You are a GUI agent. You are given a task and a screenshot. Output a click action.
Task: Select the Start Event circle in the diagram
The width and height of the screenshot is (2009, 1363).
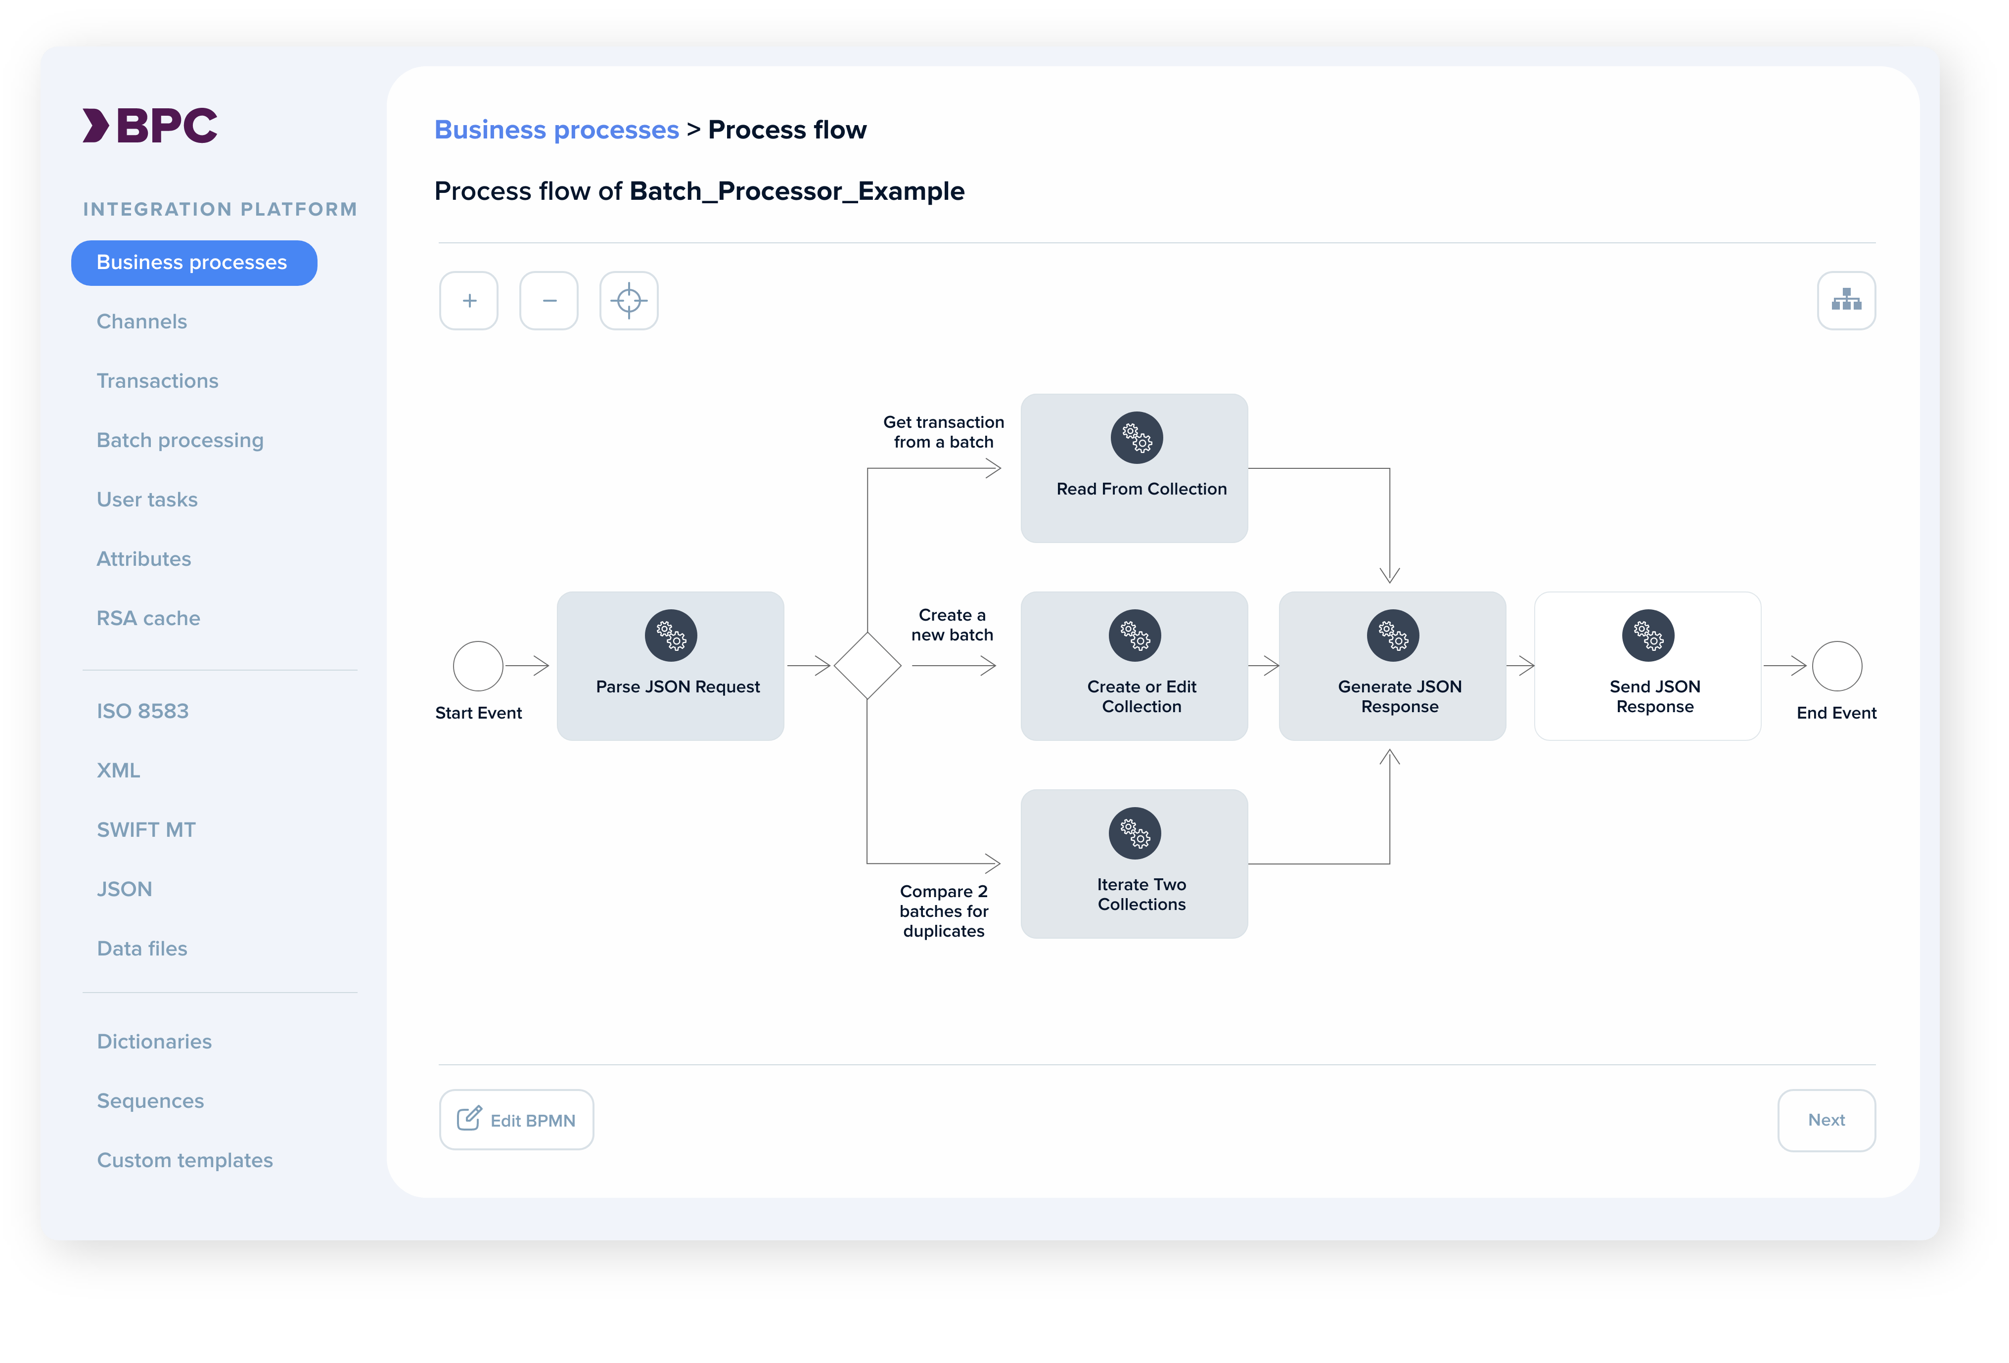[478, 666]
